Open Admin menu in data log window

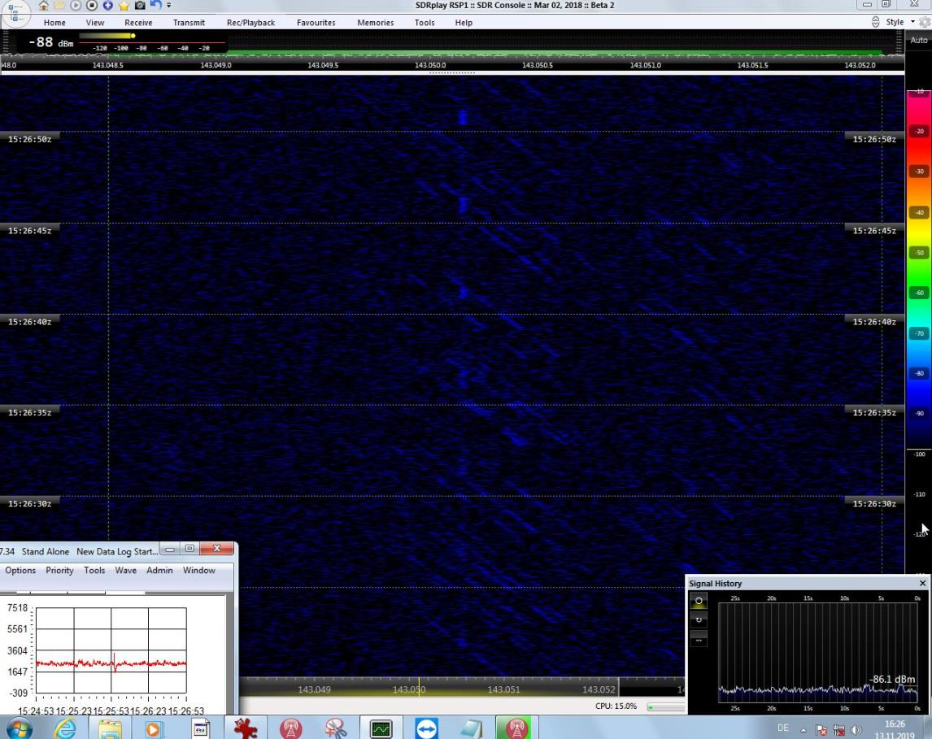coord(159,570)
